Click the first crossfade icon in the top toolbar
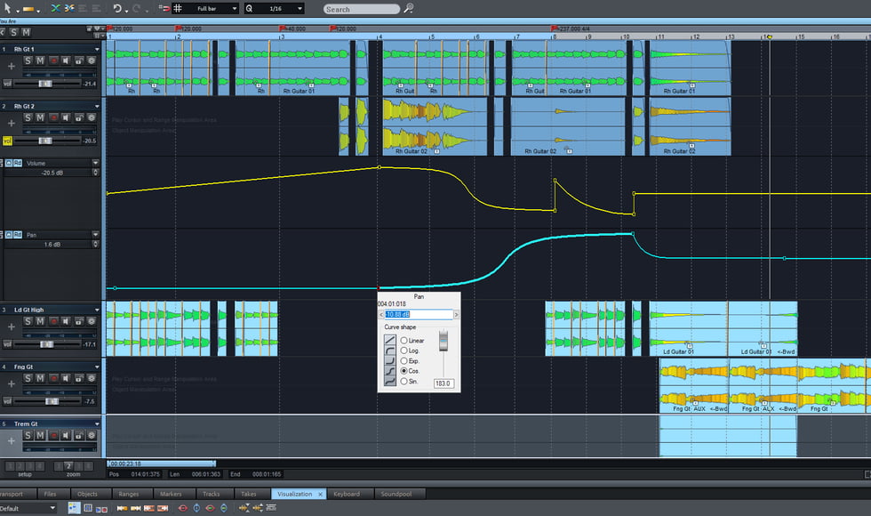Image resolution: width=871 pixels, height=516 pixels. coord(55,8)
